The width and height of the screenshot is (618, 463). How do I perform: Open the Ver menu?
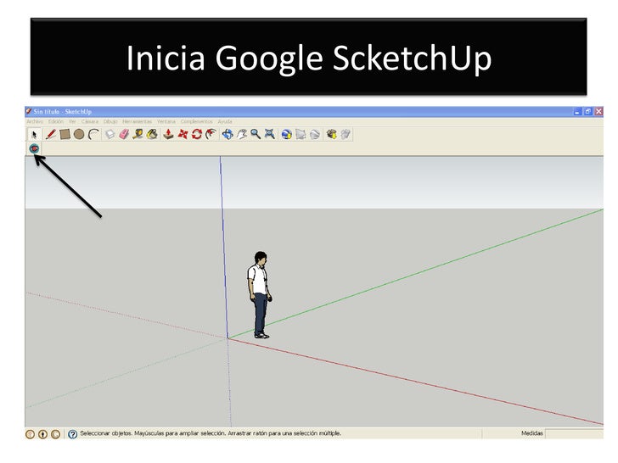pyautogui.click(x=72, y=121)
